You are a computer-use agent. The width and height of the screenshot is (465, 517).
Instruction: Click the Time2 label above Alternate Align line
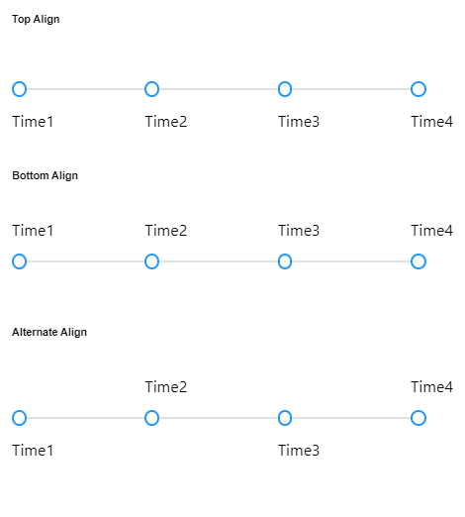pos(166,387)
